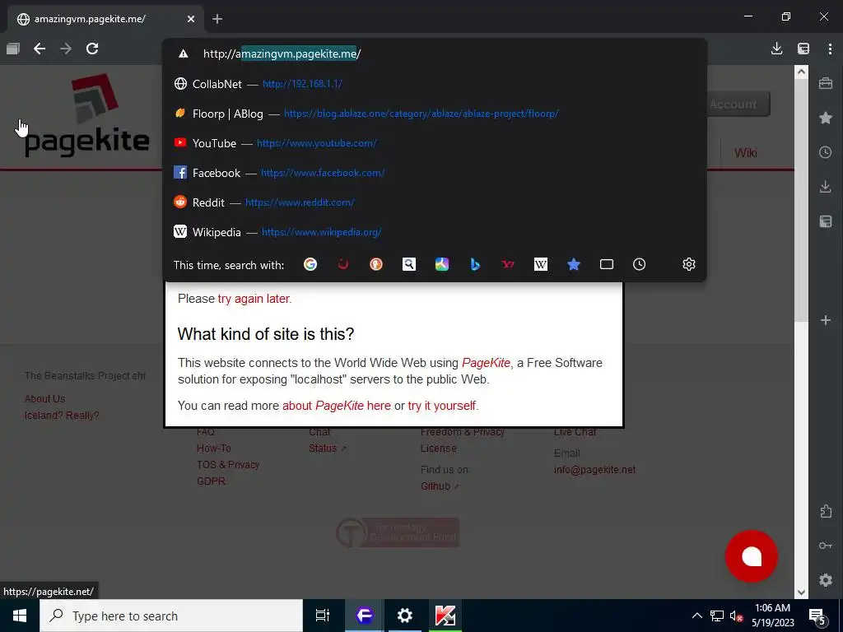Open Task View on taskbar

coord(322,616)
